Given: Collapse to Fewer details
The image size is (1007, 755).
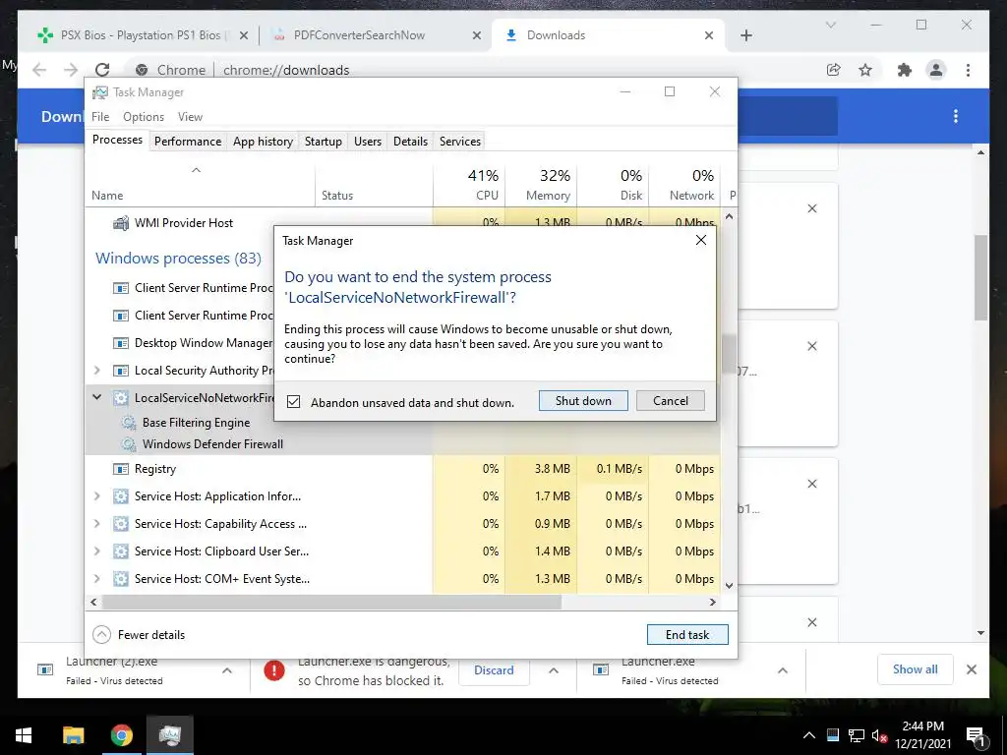Looking at the screenshot, I should coord(140,634).
